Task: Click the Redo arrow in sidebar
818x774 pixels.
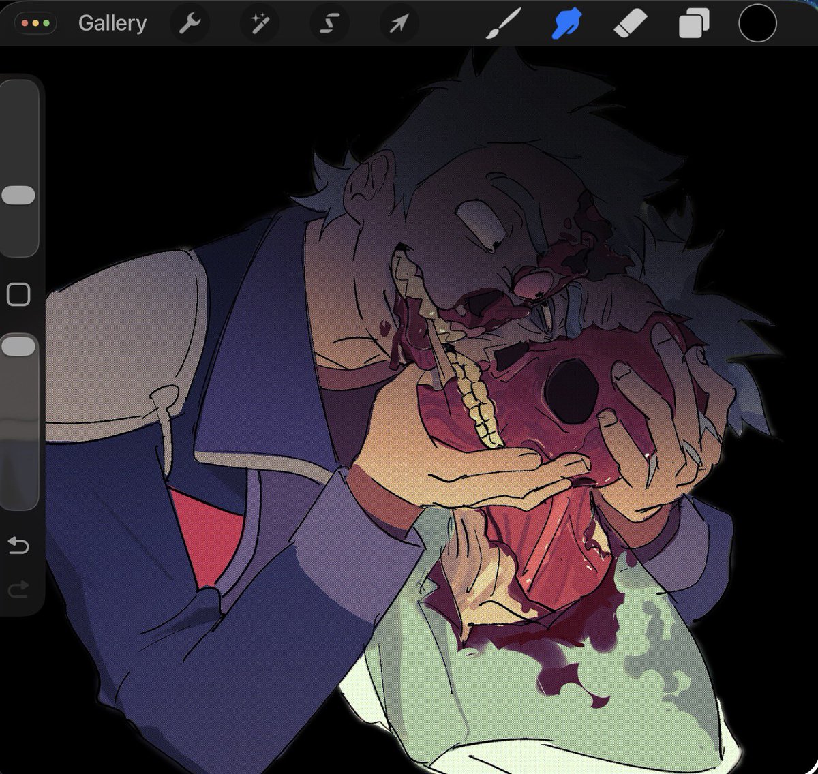Action: [x=18, y=588]
